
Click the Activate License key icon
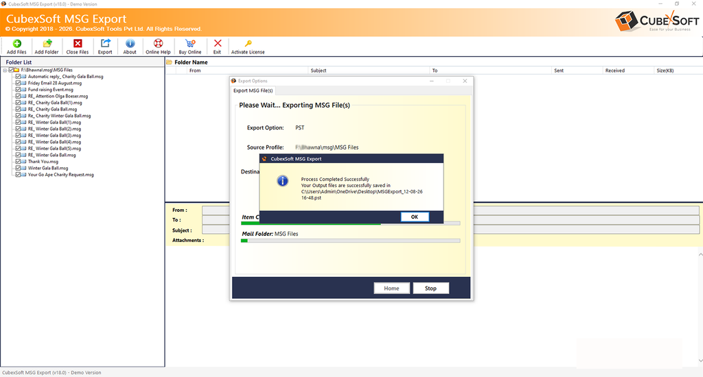click(248, 43)
